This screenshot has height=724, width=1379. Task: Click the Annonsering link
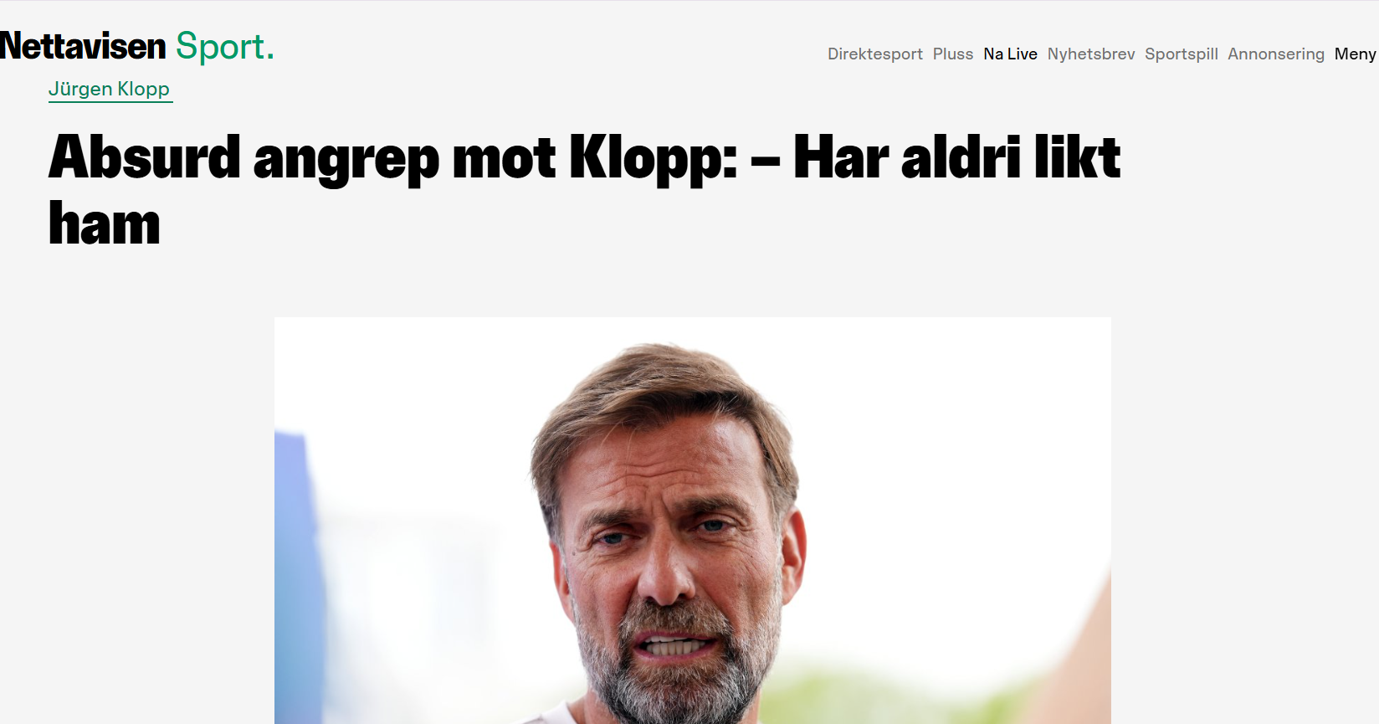[x=1276, y=54]
